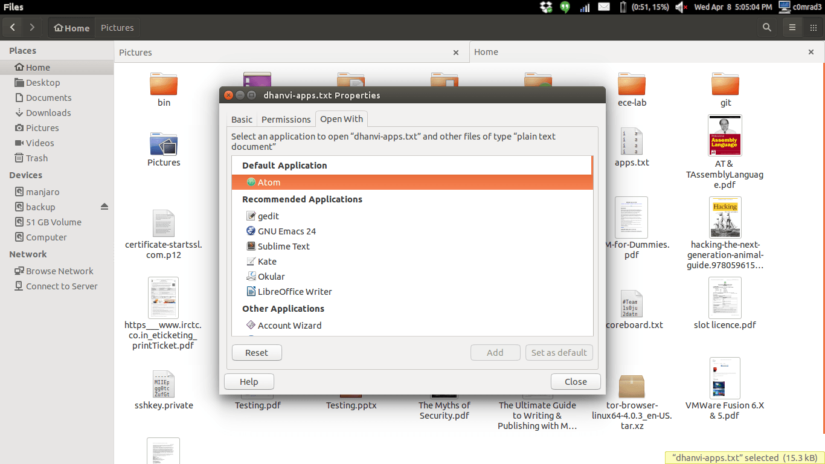Click the search icon in Files toolbar

766,27
